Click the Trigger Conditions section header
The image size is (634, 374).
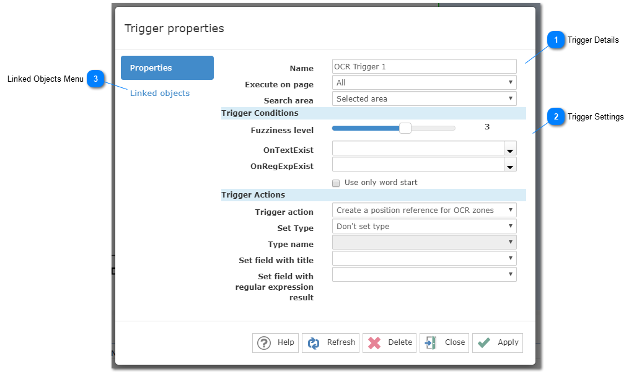pos(373,113)
